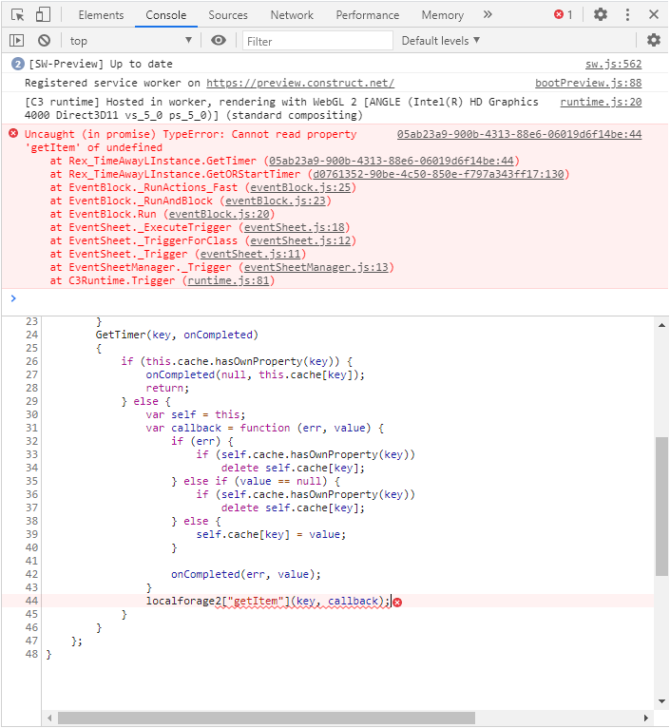
Task: Open the Memory tab
Action: click(x=443, y=15)
